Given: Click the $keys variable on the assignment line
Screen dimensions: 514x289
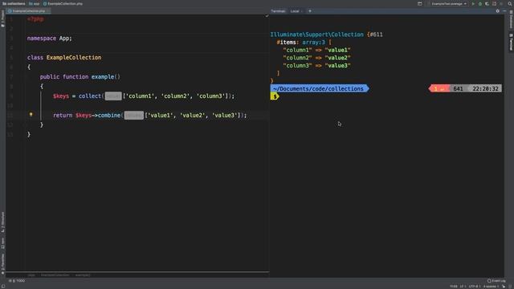Looking at the screenshot, I should pyautogui.click(x=61, y=96).
